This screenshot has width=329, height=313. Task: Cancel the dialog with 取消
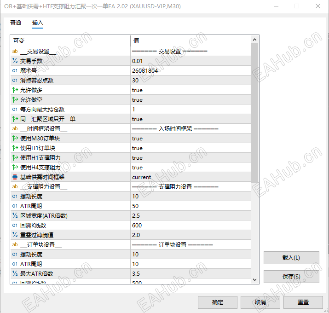click(x=260, y=302)
